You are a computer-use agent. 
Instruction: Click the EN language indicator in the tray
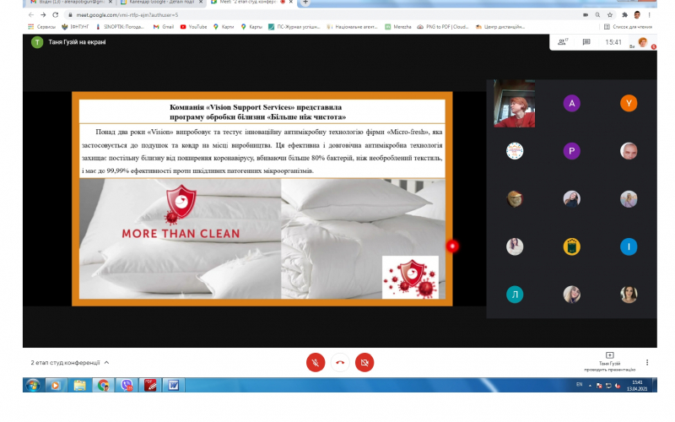click(x=579, y=385)
